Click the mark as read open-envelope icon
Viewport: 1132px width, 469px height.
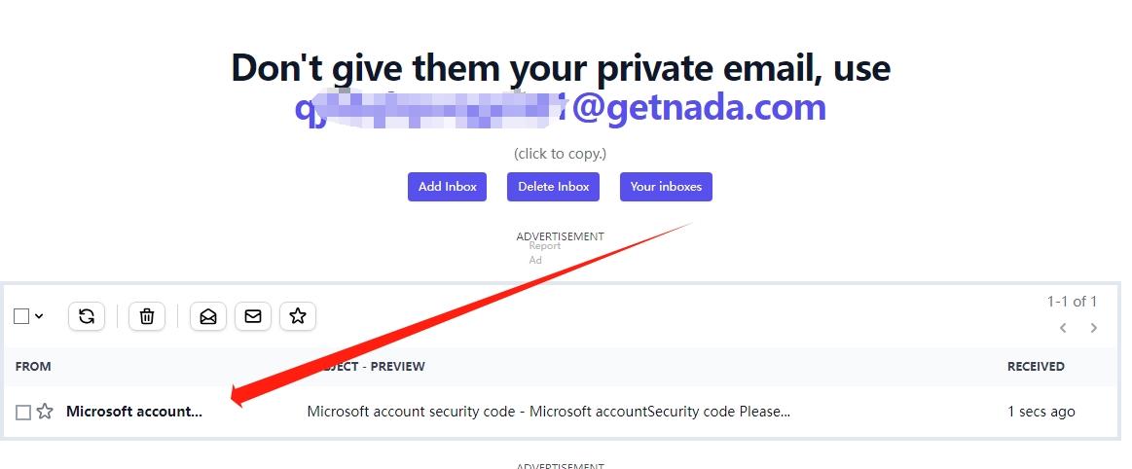[x=208, y=316]
